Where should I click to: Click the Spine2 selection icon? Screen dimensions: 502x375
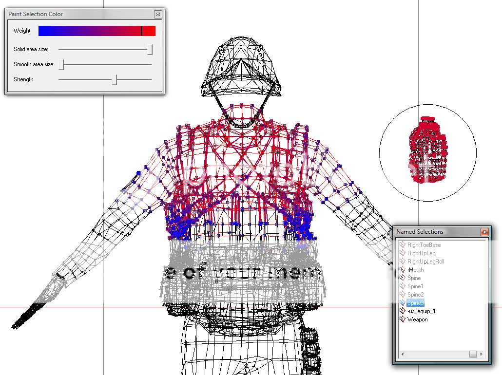(x=403, y=295)
